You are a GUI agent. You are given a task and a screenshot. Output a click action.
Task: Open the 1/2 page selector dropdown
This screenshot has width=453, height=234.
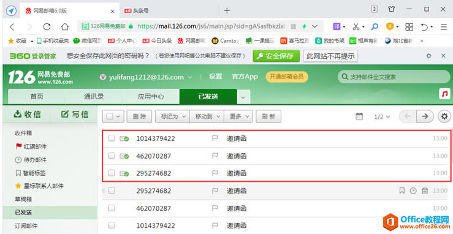click(x=382, y=116)
